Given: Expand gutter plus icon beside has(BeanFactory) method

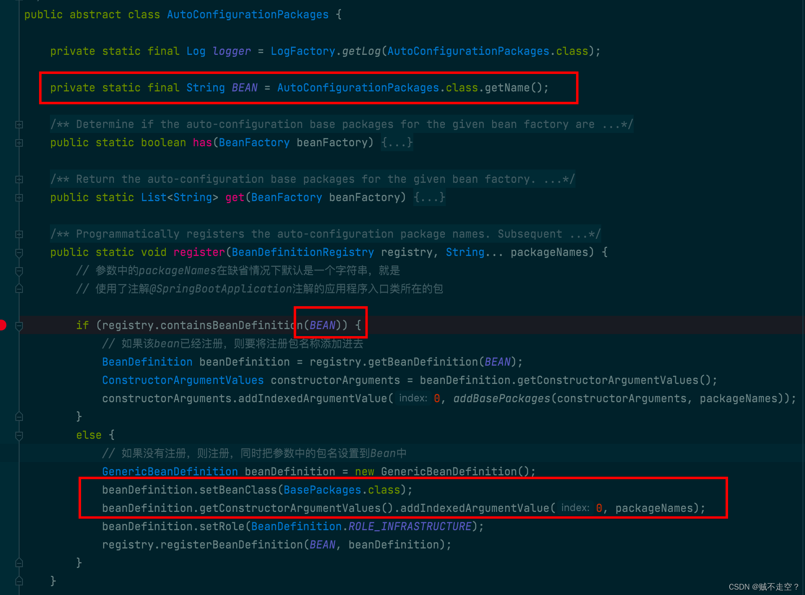Looking at the screenshot, I should click(x=19, y=143).
